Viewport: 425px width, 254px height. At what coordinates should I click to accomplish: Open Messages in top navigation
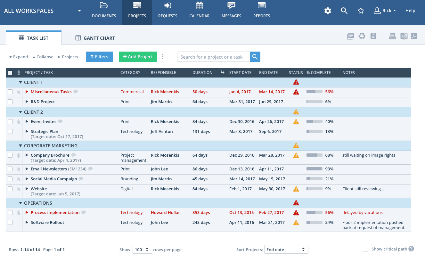click(x=231, y=11)
